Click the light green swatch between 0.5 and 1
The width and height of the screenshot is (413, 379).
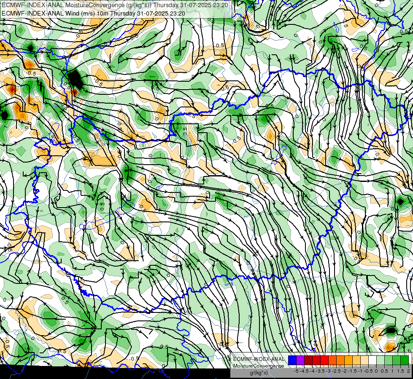click(389, 360)
